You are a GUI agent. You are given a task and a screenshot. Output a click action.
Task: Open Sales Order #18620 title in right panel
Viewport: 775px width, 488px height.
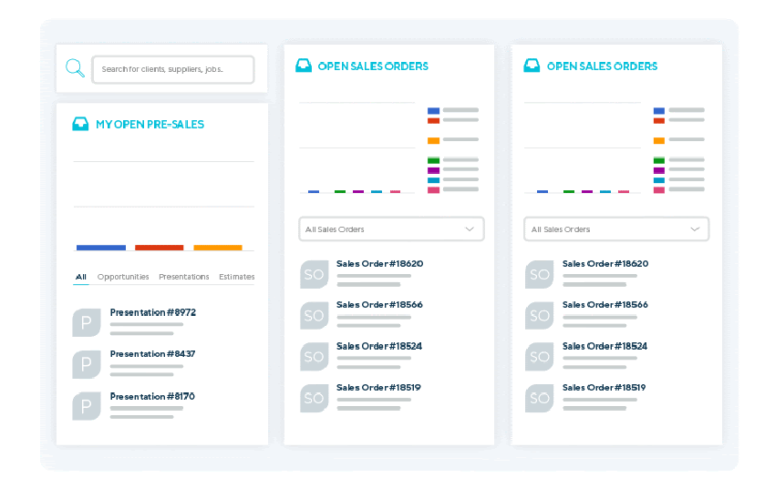pos(605,263)
